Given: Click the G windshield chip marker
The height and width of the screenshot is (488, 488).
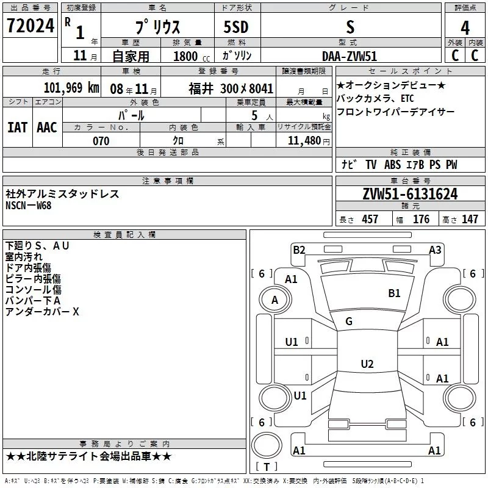Looking at the screenshot, I should click(x=349, y=321).
